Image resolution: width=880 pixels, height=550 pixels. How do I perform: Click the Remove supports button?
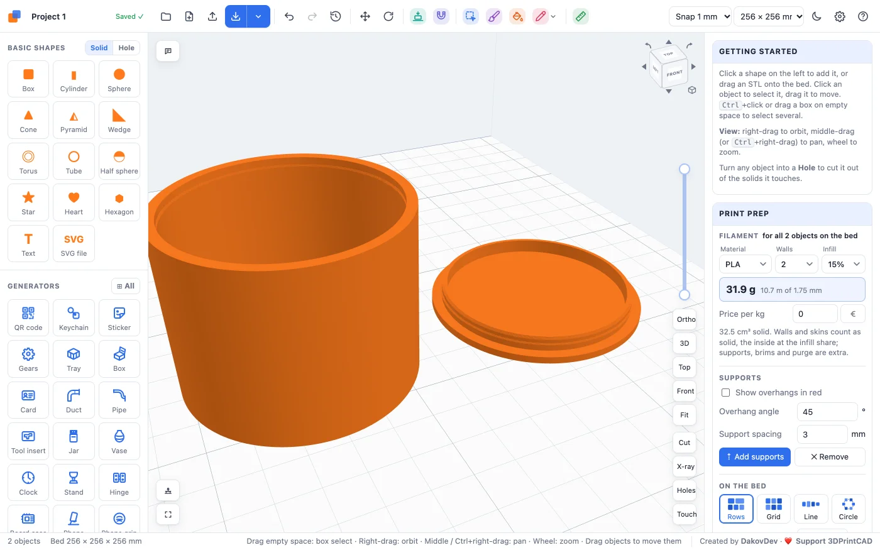click(x=830, y=457)
